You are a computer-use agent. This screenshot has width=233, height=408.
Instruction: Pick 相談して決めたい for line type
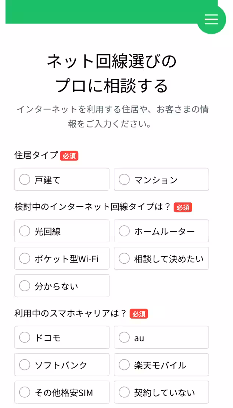point(161,258)
